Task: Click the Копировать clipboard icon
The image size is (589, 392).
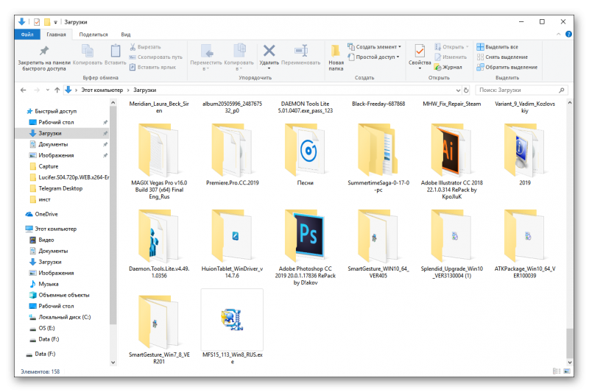Action: coord(88,51)
